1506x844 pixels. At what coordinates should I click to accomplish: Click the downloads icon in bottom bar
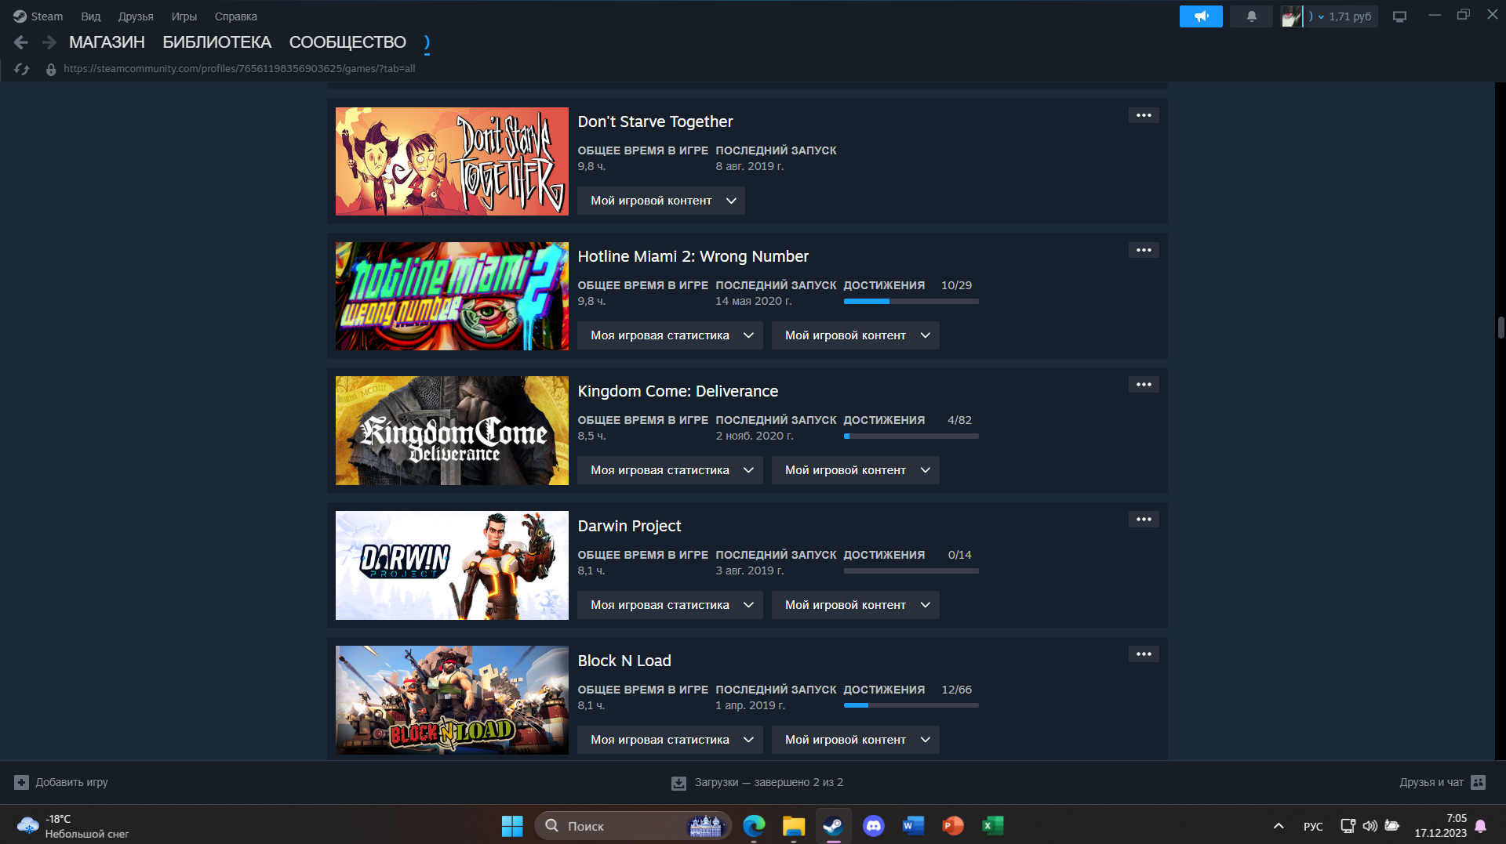click(679, 783)
